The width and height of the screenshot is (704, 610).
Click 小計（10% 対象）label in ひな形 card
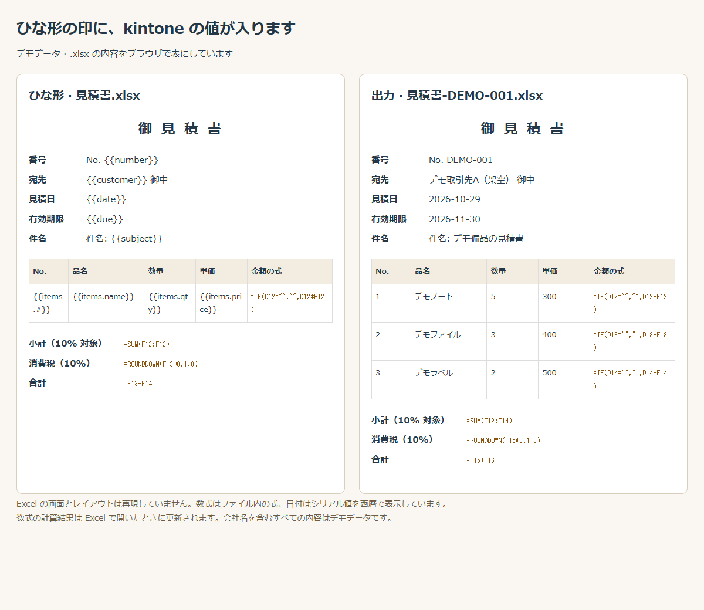coord(66,344)
